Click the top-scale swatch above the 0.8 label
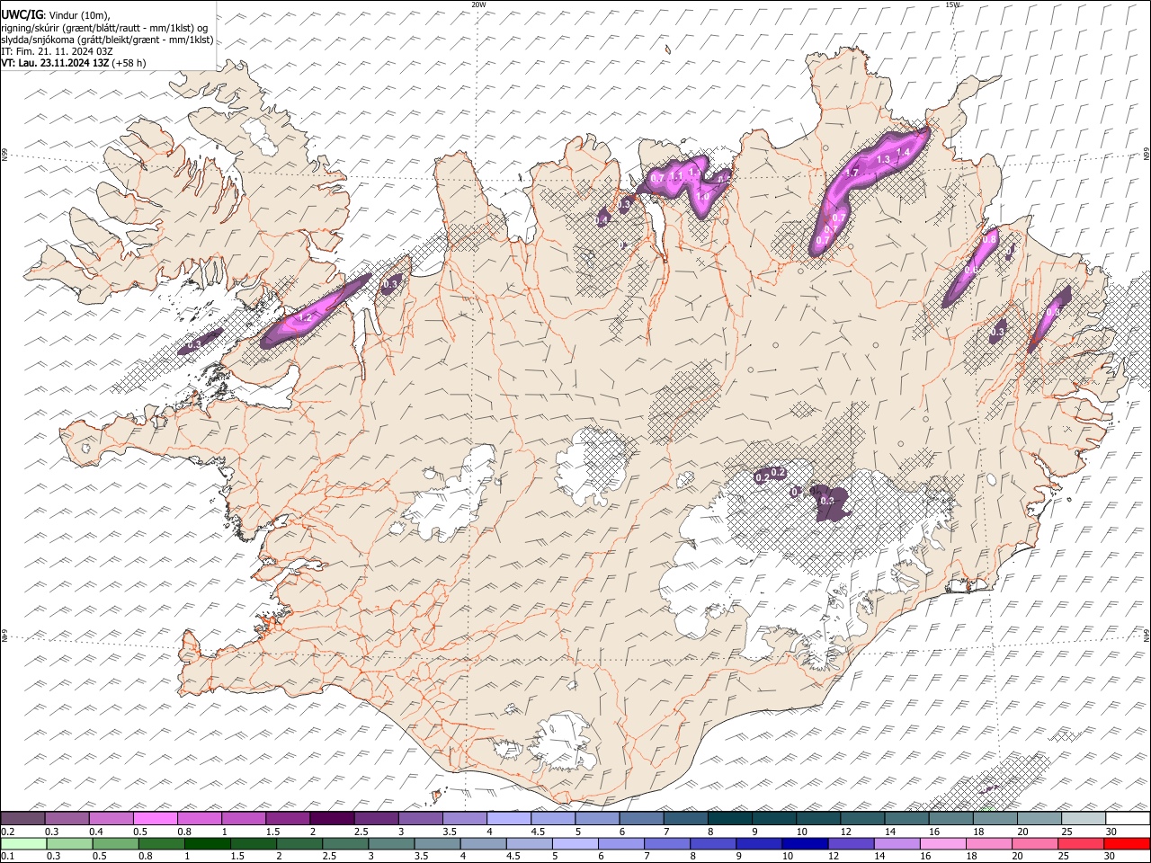This screenshot has height=863, width=1151. pyautogui.click(x=199, y=818)
